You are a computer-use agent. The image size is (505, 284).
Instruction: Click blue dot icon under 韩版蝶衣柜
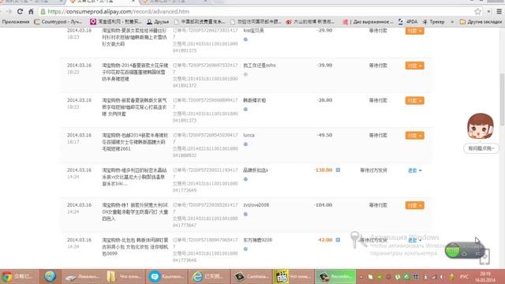pyautogui.click(x=245, y=109)
